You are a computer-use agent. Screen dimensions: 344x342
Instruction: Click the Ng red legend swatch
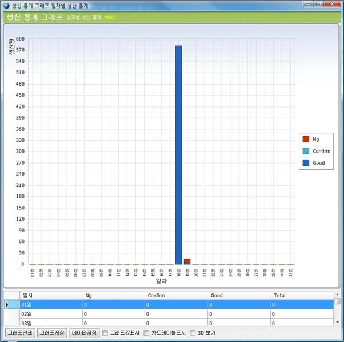[x=306, y=139]
